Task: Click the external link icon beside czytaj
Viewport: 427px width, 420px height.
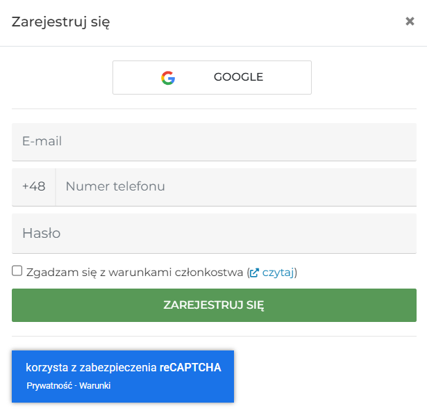Action: tap(254, 273)
